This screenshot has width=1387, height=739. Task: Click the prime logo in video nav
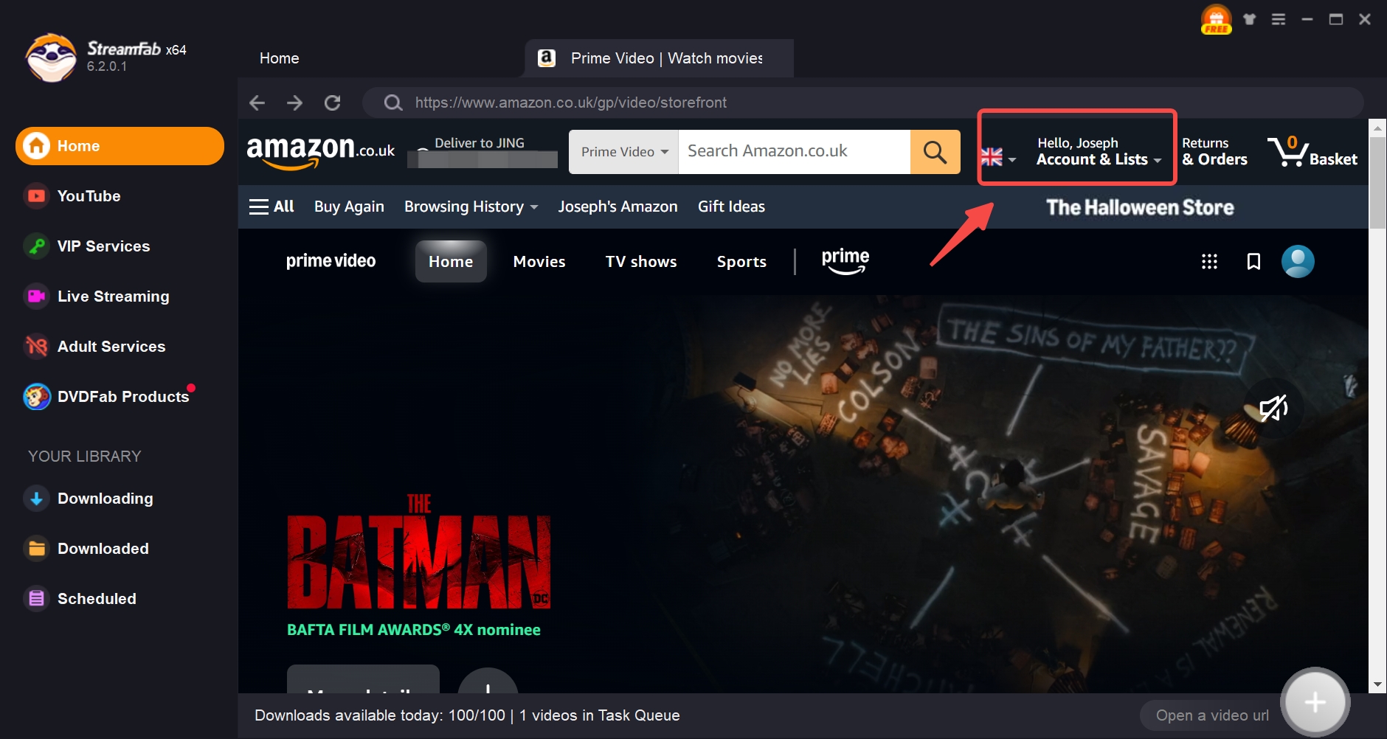[845, 261]
